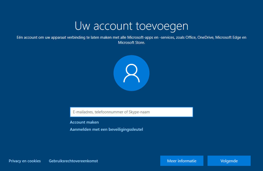This screenshot has height=171, width=263.
Task: Click the Uw account toevoegen heading
Action: coord(131,26)
